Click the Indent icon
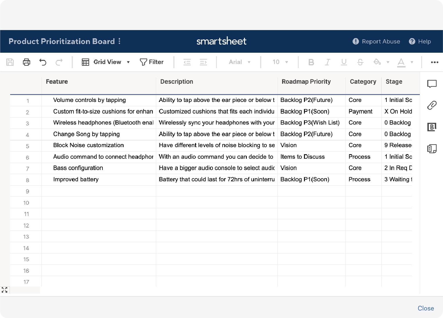 click(x=203, y=62)
